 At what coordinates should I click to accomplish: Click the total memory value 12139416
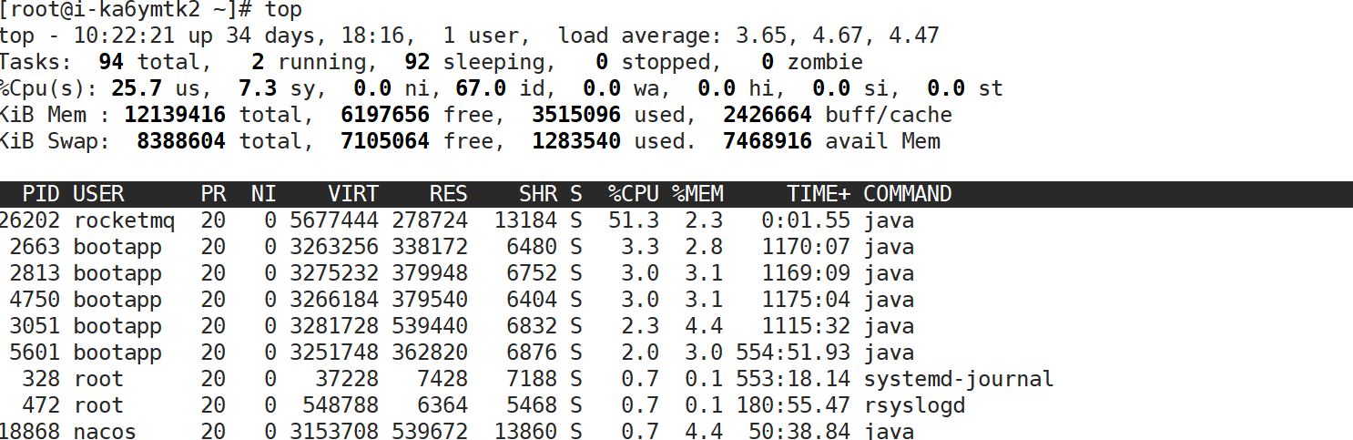coord(176,115)
